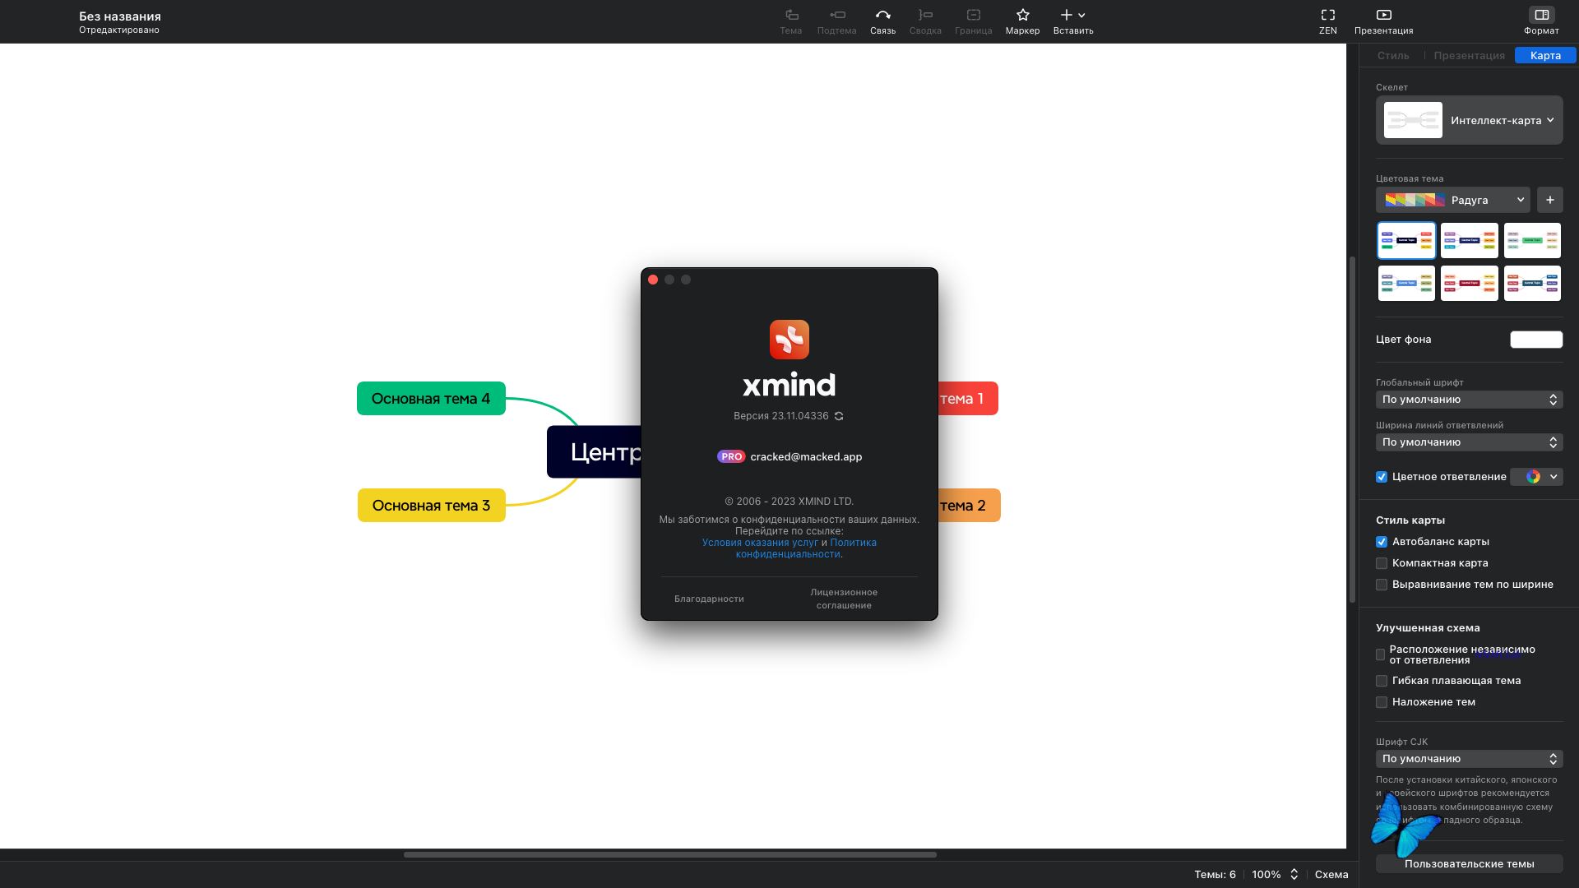Click Благодарности in About dialog
Screen dimensions: 1579x888
(x=709, y=599)
